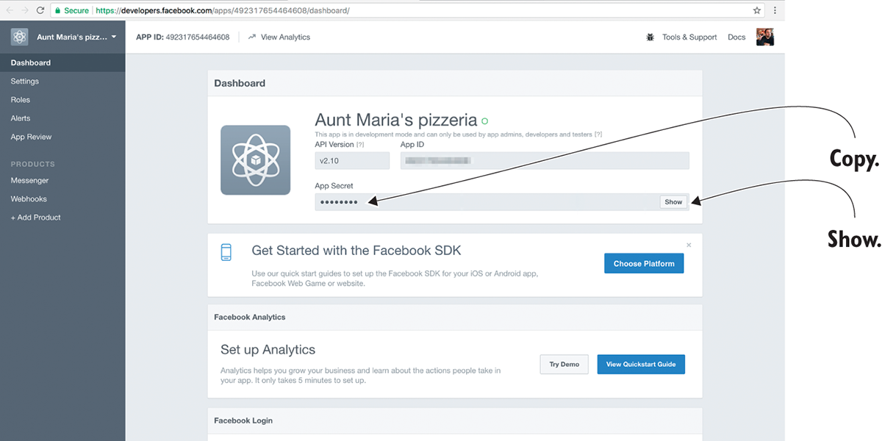Click the app atom icon in sidebar
The height and width of the screenshot is (441, 882).
pos(20,37)
